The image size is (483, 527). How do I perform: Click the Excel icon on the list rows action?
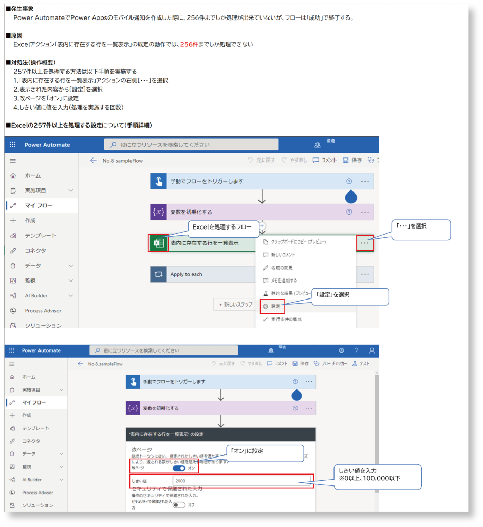(158, 243)
